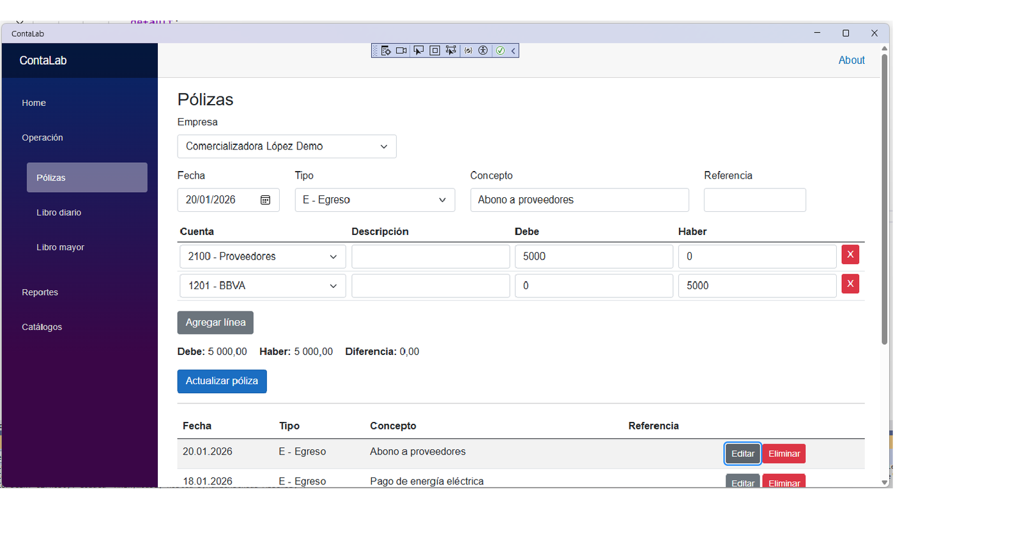Click the vertical scrollbar thumb
Screen dimensions: 1022x540
coord(885,199)
